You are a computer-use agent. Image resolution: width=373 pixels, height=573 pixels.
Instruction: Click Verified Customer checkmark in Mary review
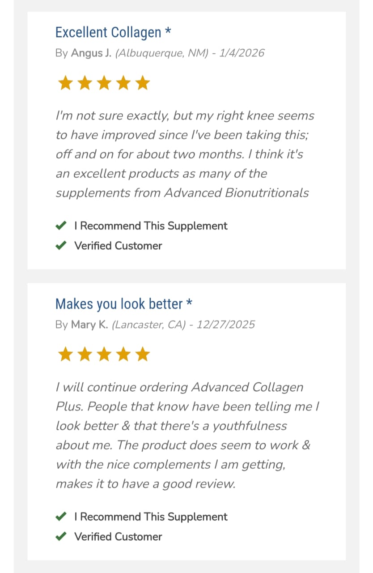click(x=61, y=536)
